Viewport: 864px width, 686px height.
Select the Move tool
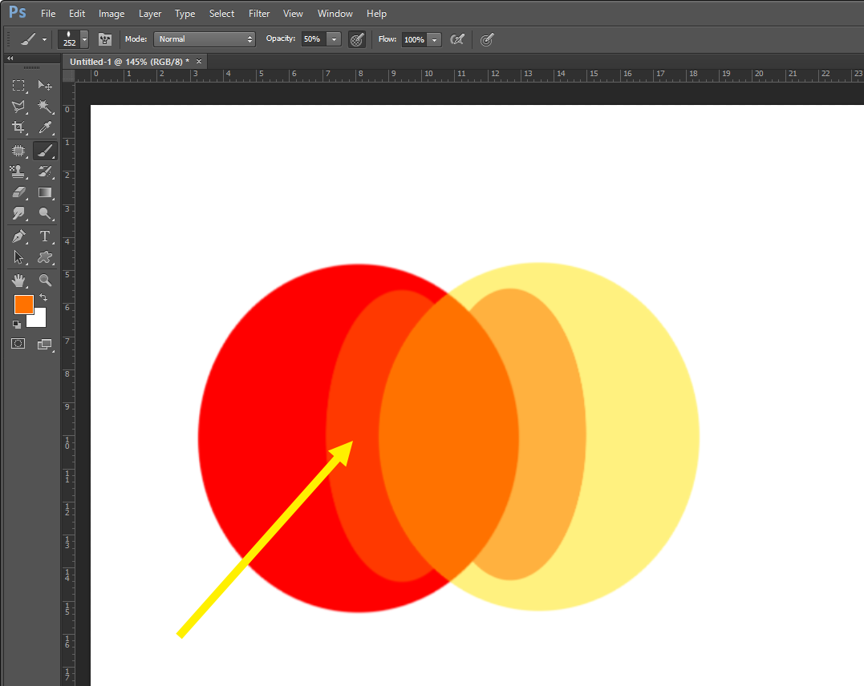[x=45, y=85]
